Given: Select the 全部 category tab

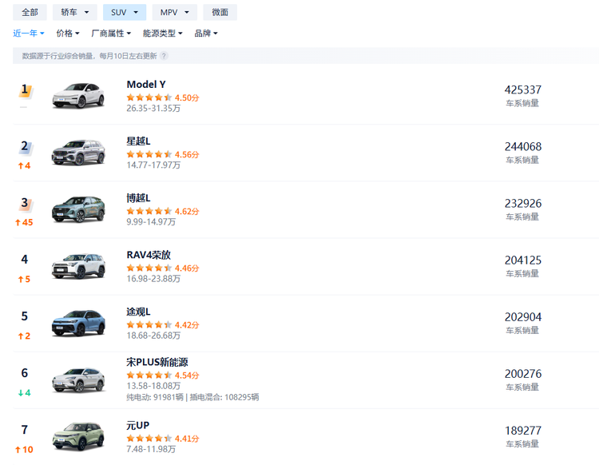Looking at the screenshot, I should tap(30, 13).
